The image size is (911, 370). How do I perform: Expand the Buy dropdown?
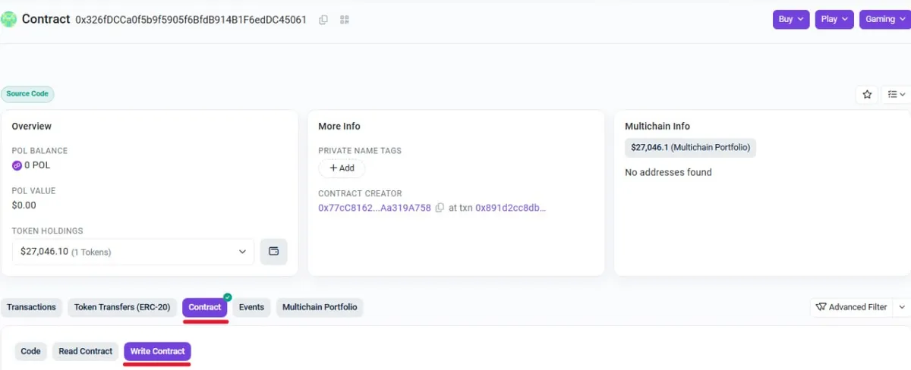coord(791,20)
